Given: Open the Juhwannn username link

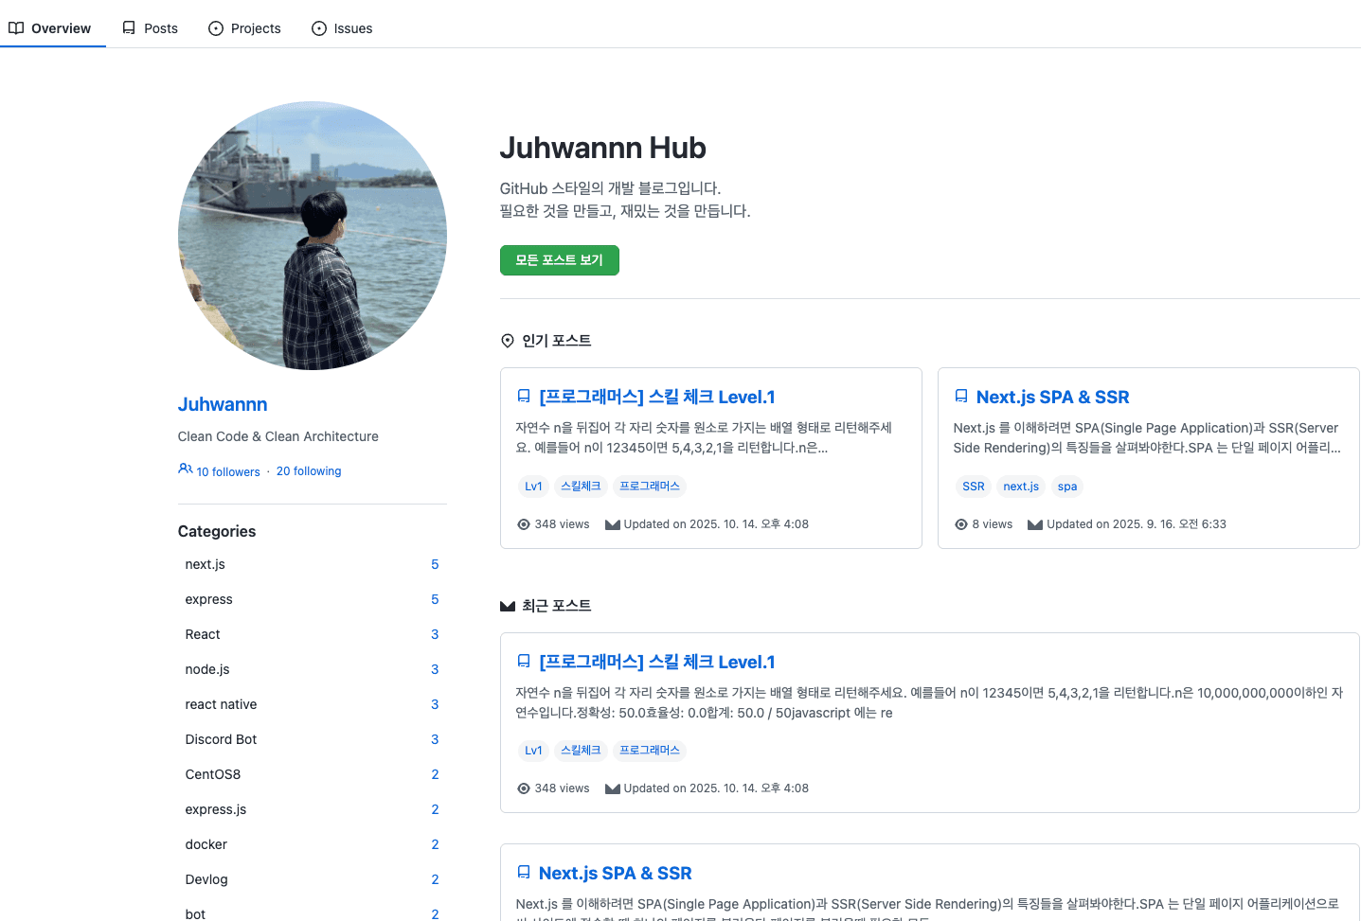Looking at the screenshot, I should [223, 404].
